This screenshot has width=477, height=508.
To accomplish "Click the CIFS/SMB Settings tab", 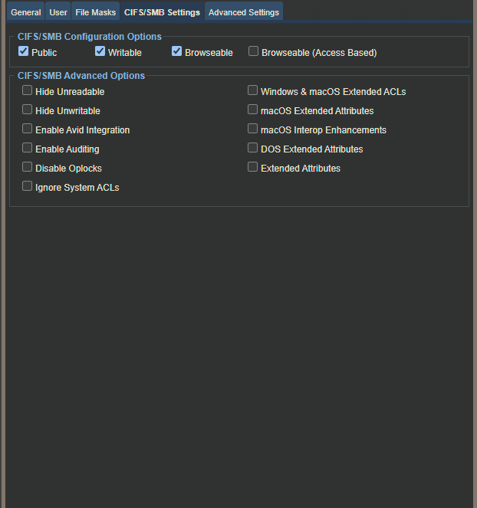I will tap(162, 11).
